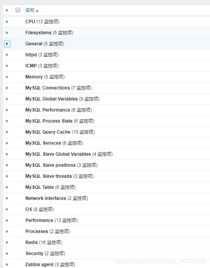Select 'Processes (2 监控项)' row text
The width and height of the screenshot is (210, 268).
pos(48,231)
